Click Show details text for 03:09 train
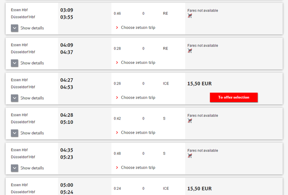The height and width of the screenshot is (195, 288). 32,28
